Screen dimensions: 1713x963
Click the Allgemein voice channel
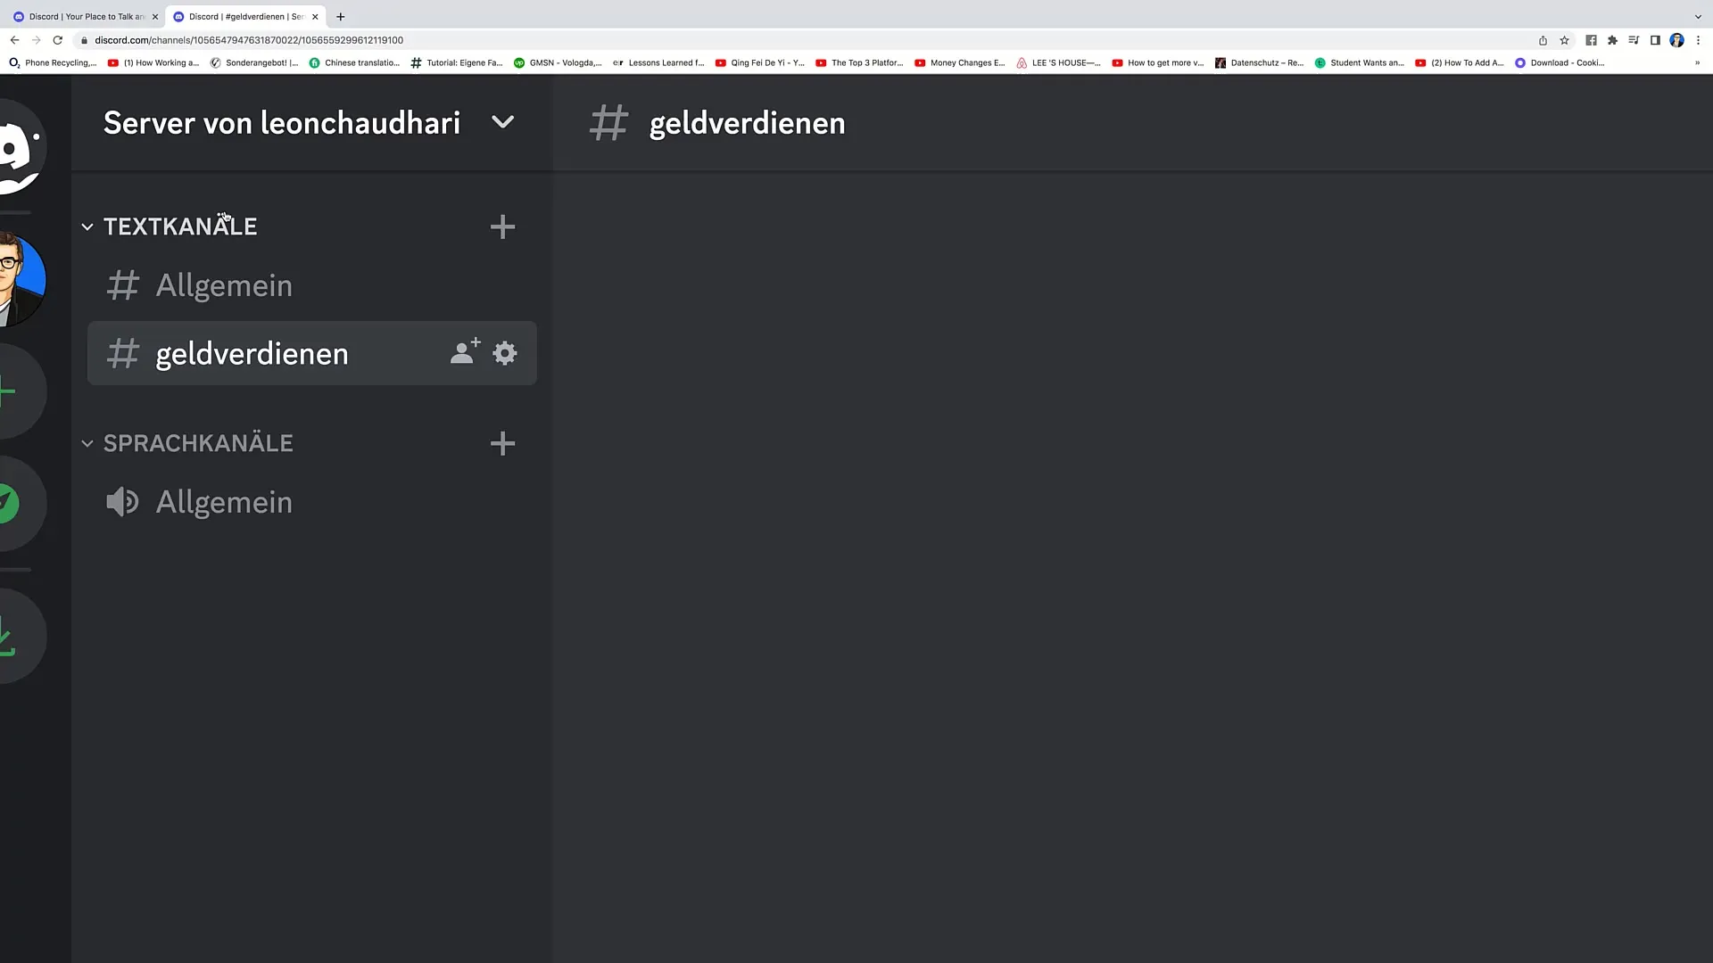coord(224,503)
